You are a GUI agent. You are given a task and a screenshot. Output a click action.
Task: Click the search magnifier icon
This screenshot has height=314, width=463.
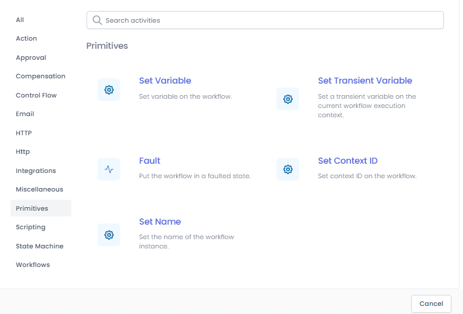[97, 20]
